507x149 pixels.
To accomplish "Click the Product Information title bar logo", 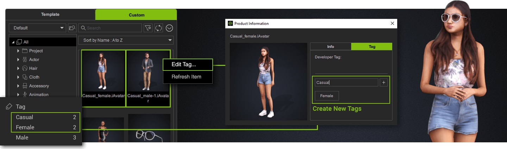I will click(230, 23).
